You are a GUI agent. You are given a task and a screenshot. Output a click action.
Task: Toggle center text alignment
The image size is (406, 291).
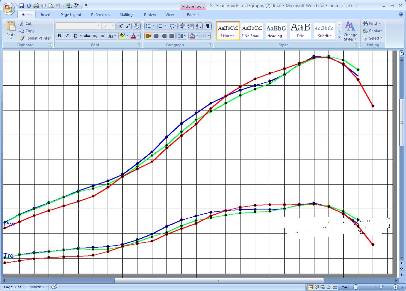(156, 36)
